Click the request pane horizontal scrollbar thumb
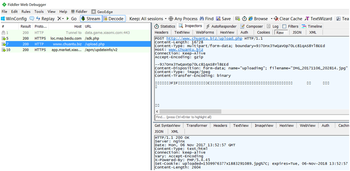The height and width of the screenshot is (171, 350). [x=190, y=111]
